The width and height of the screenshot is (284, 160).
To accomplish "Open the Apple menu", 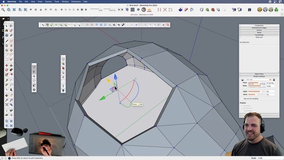I will (x=4, y=1).
